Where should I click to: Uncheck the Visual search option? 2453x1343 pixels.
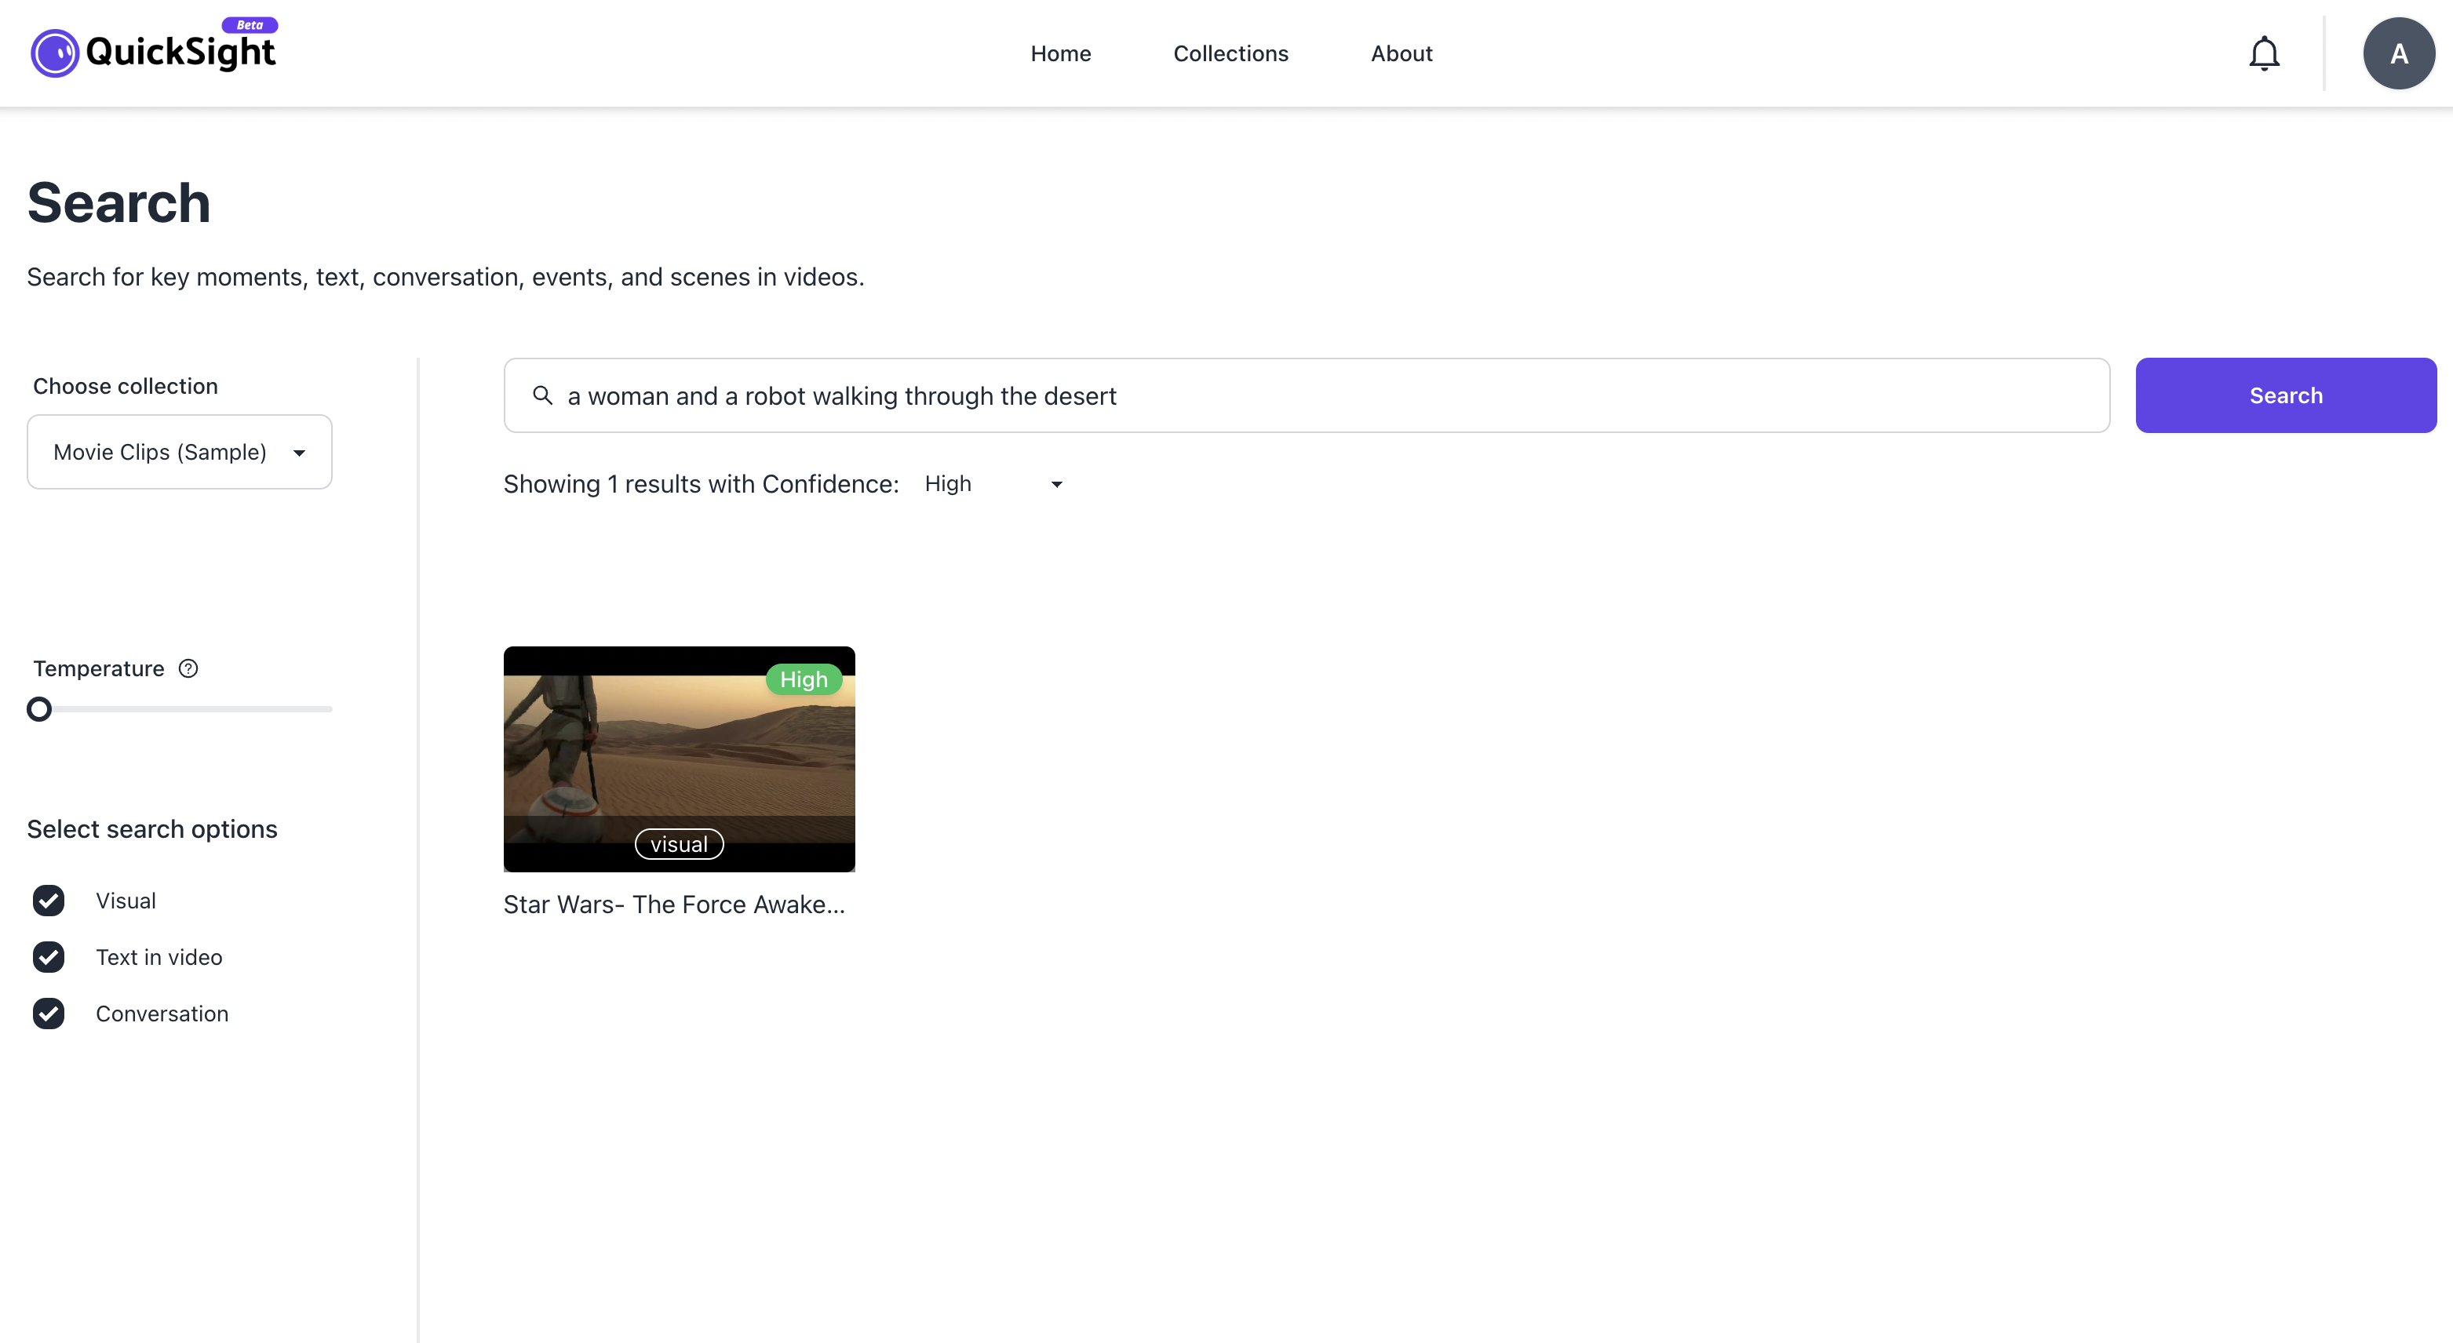[49, 901]
